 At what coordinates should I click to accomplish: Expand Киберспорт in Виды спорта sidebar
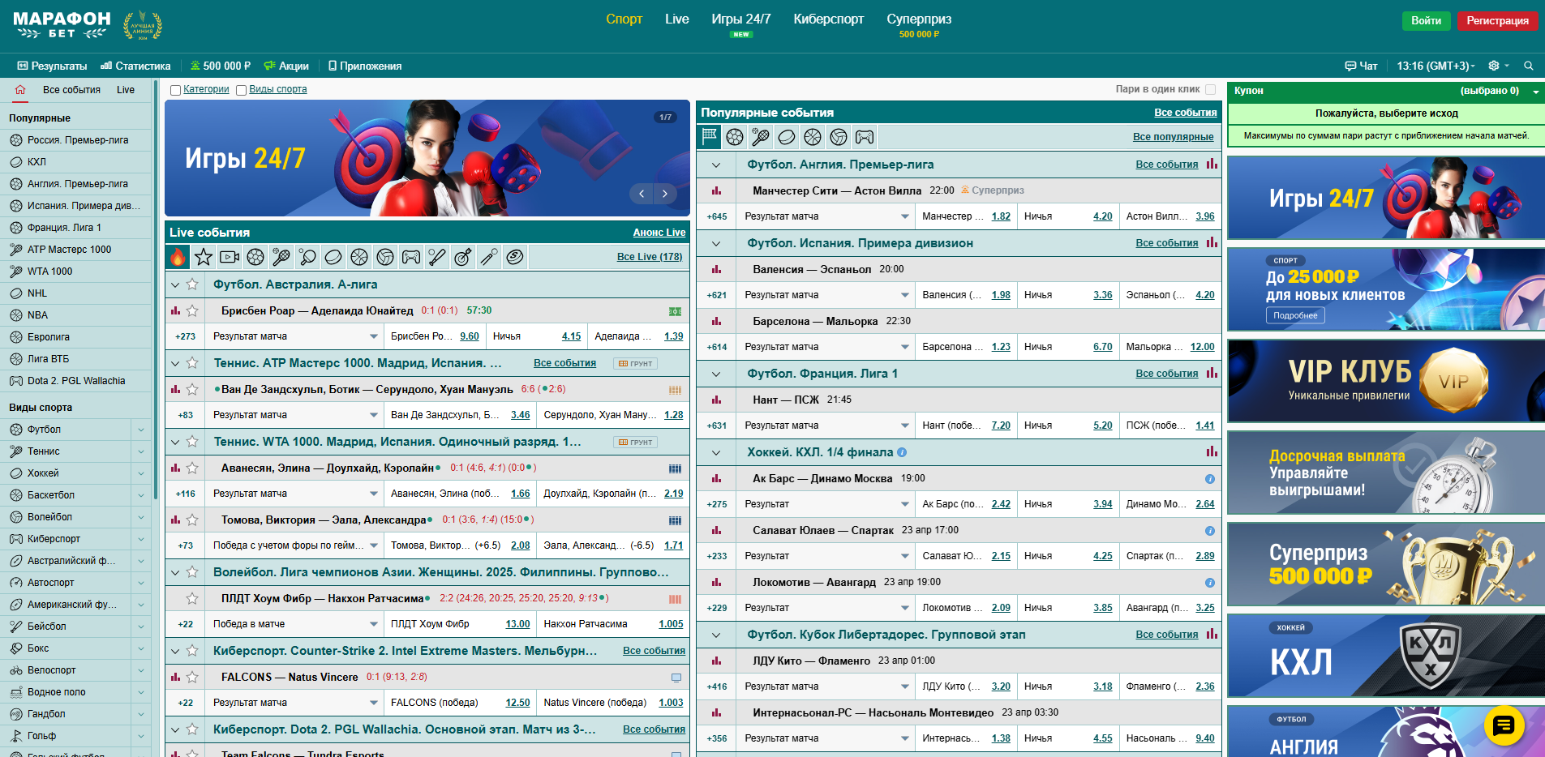pos(141,539)
